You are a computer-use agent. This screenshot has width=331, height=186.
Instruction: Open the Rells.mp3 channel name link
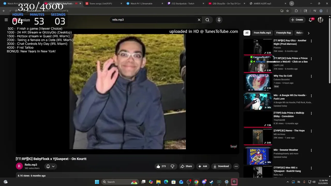tap(31, 165)
